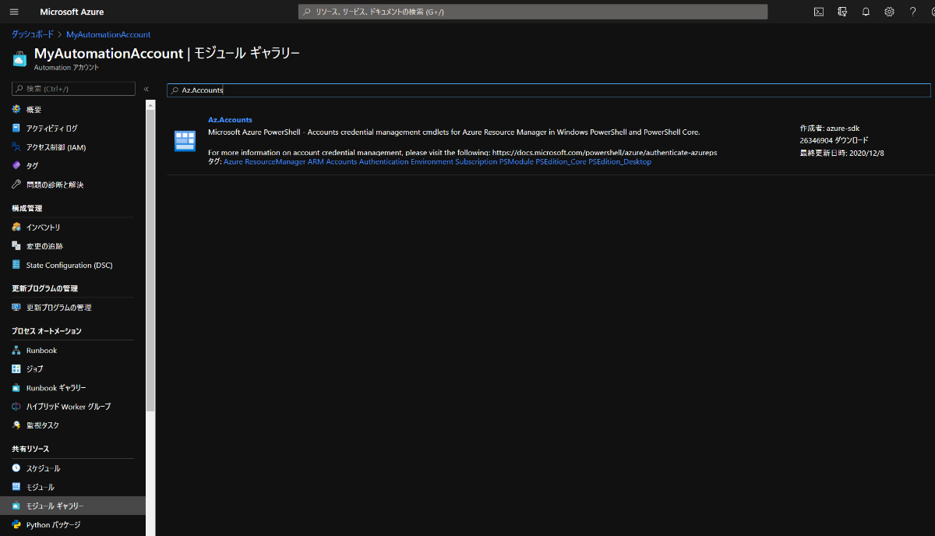The image size is (935, 536).
Task: Click the 概要 overview icon
Action: (x=16, y=109)
